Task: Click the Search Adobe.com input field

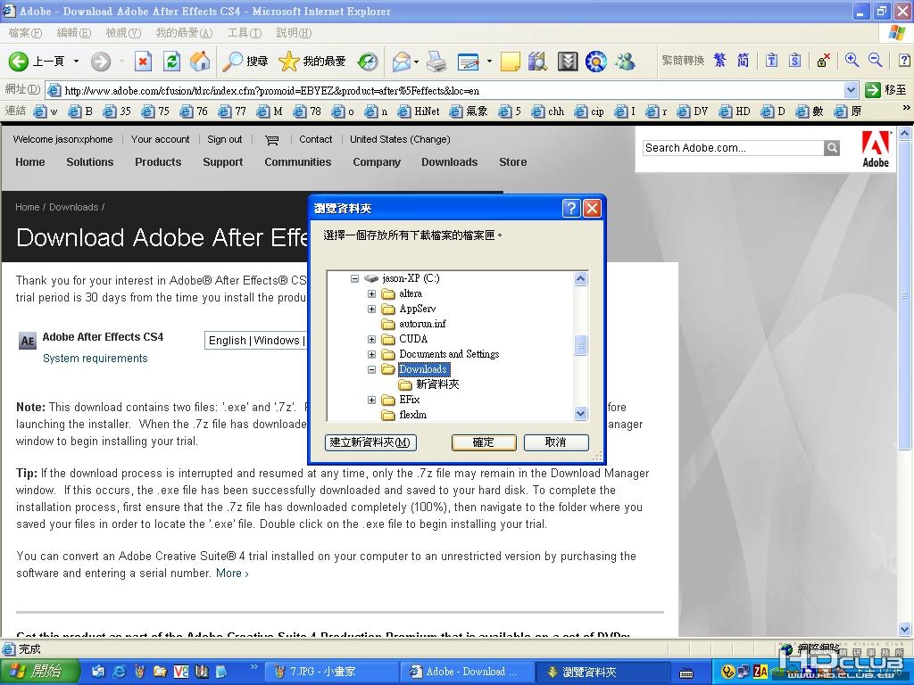Action: point(734,148)
